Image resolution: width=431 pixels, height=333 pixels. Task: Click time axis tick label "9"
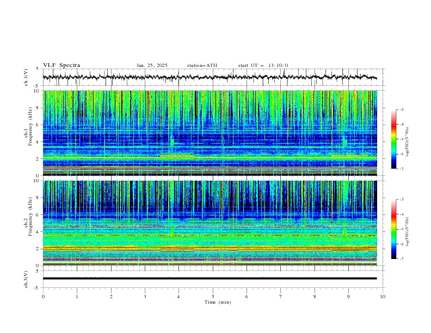click(348, 297)
